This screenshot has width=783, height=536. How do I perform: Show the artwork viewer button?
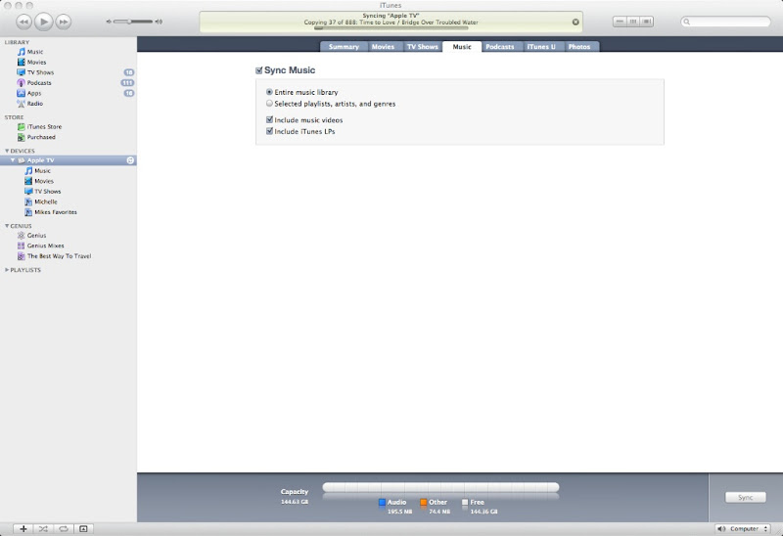[x=83, y=528]
